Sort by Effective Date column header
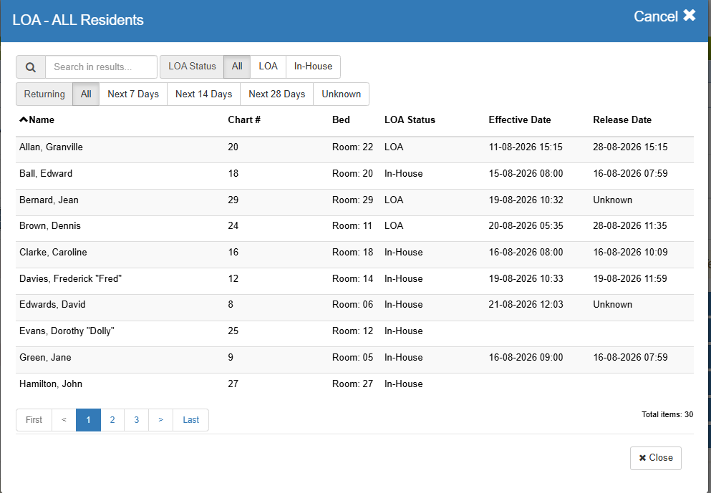This screenshot has width=711, height=493. 520,120
